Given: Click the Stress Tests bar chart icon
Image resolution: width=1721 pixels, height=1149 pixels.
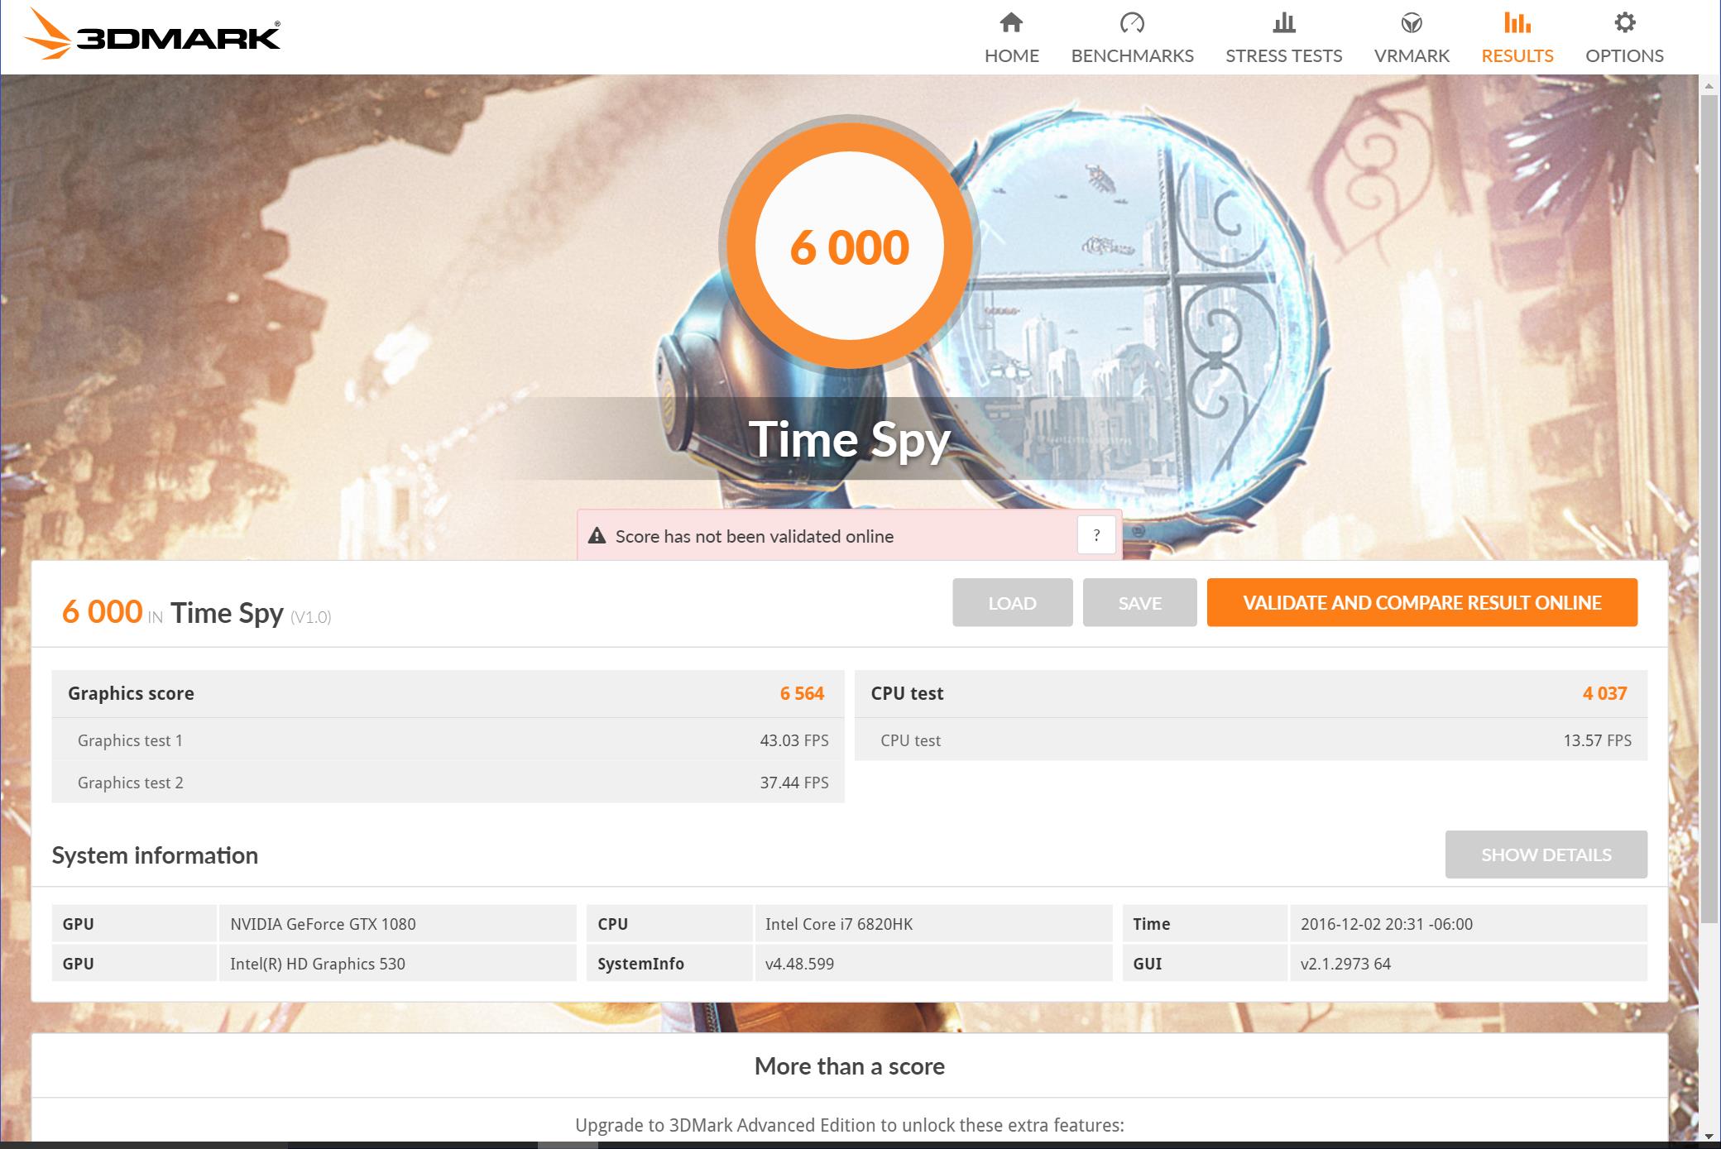Looking at the screenshot, I should [1283, 23].
